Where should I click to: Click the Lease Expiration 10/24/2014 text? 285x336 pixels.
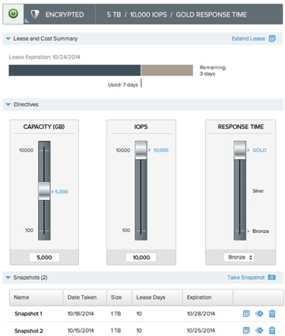(45, 57)
